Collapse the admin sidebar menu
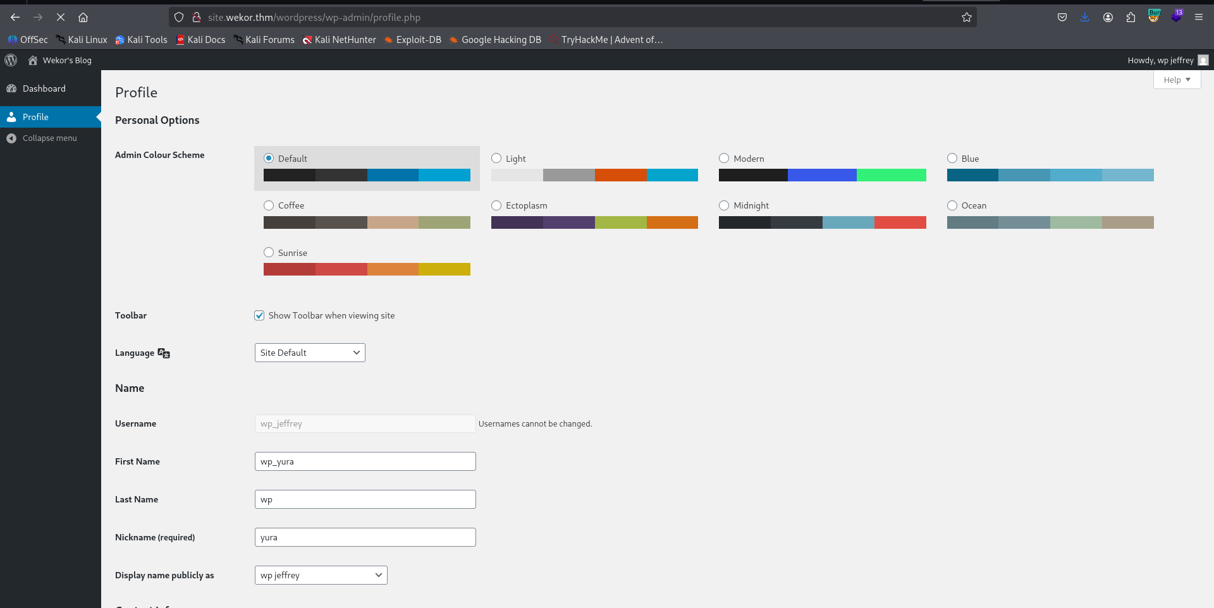This screenshot has width=1214, height=608. (x=49, y=138)
